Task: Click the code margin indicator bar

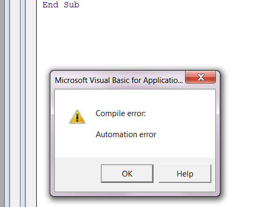Action: point(31,103)
